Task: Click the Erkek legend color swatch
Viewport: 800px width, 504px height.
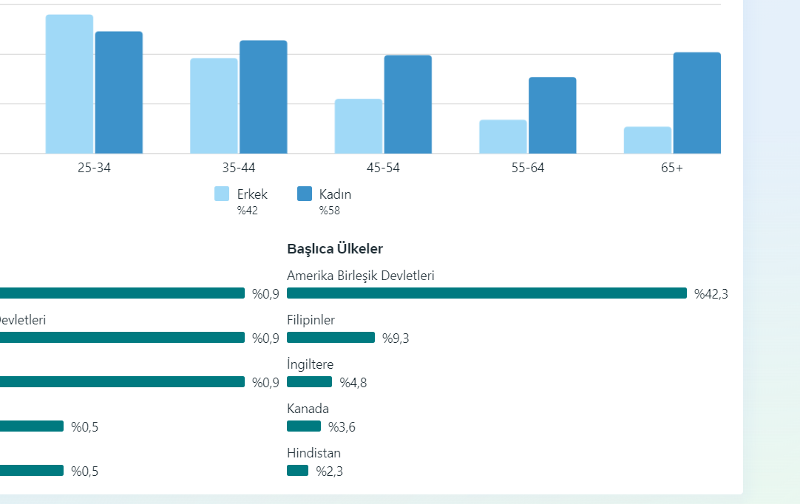Action: 222,194
